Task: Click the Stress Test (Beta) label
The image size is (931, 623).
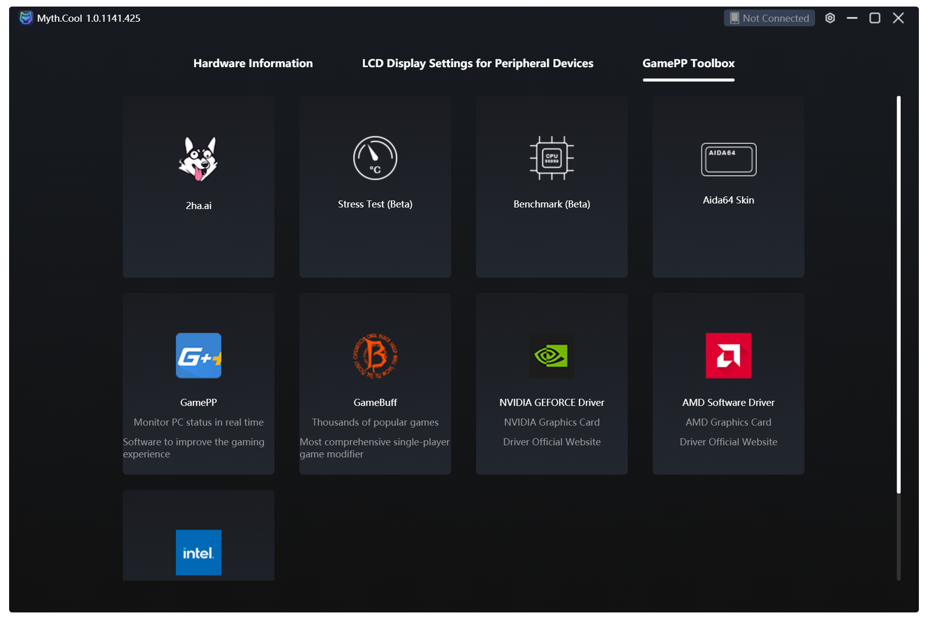Action: click(375, 204)
